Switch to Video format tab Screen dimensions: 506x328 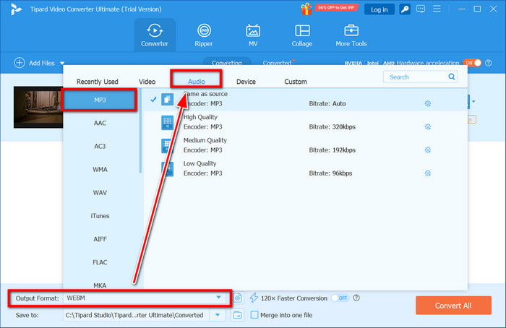point(147,82)
